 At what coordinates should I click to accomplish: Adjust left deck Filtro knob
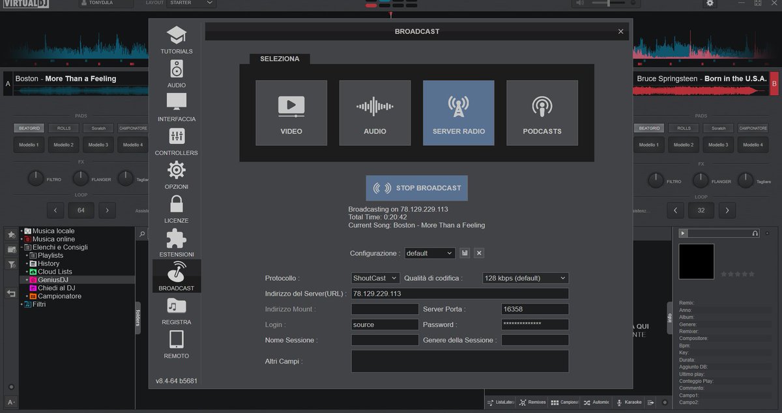coord(36,178)
